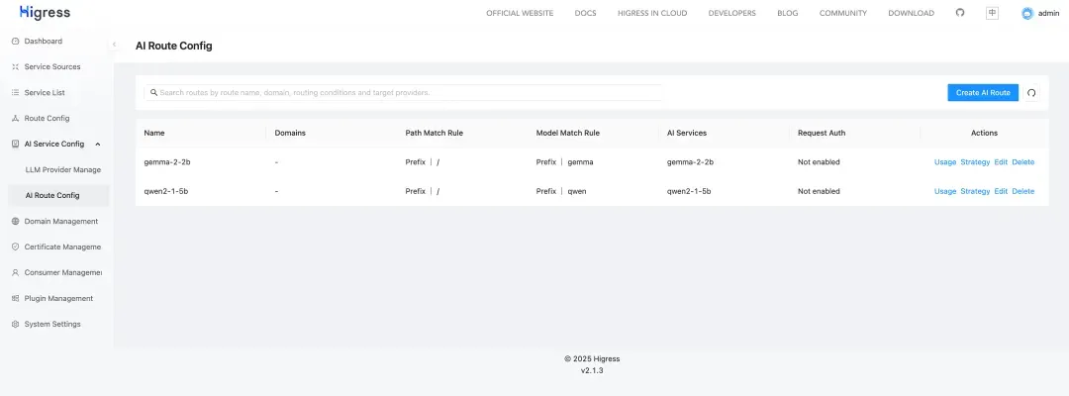Collapse the AI Service Config chevron

(x=97, y=144)
